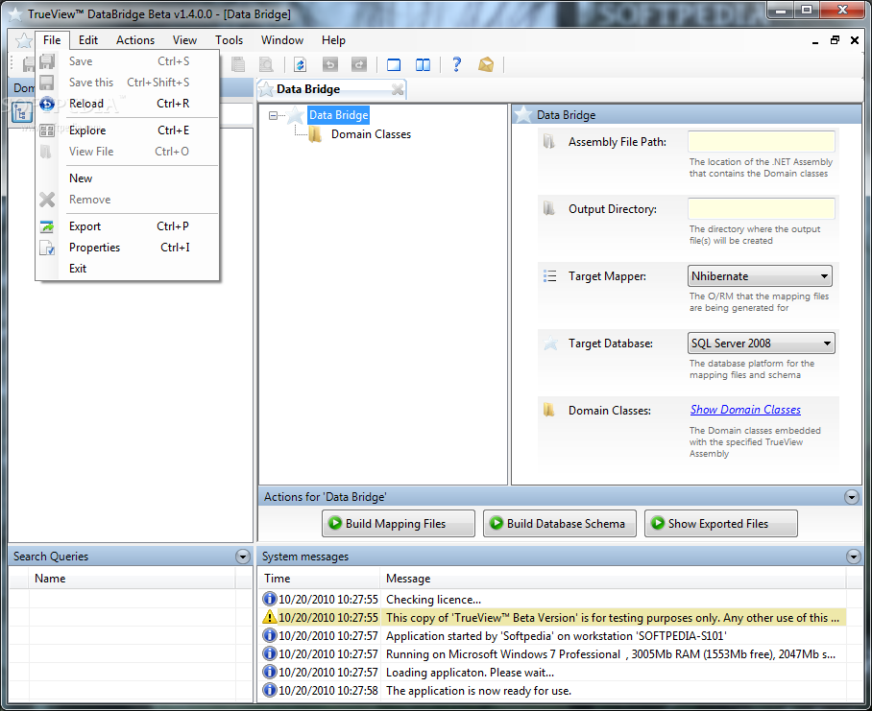This screenshot has height=711, width=872.
Task: Click the Name column header in Search Queries
Action: [x=133, y=579]
